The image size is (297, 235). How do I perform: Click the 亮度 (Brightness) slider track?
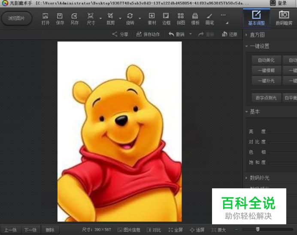click(282, 132)
